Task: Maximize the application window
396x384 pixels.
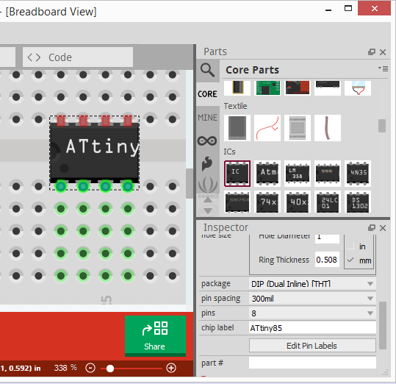Action: point(348,8)
